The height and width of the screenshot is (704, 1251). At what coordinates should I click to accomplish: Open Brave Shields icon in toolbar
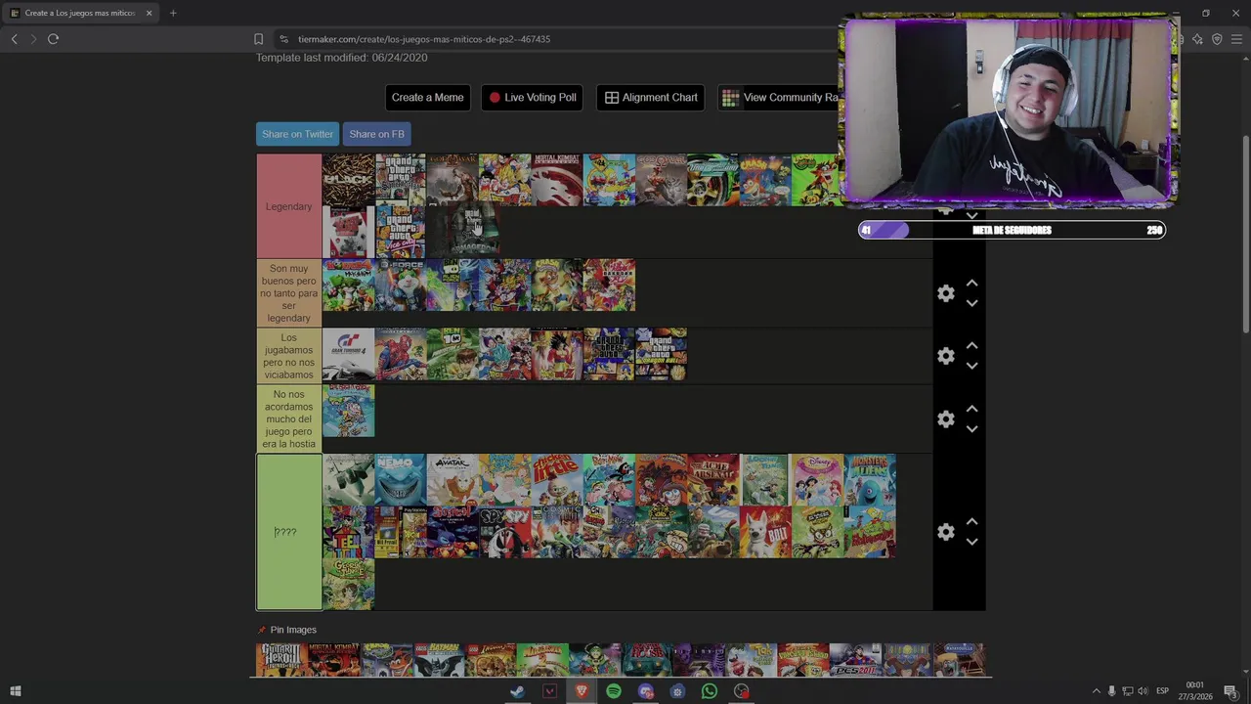pos(1217,39)
